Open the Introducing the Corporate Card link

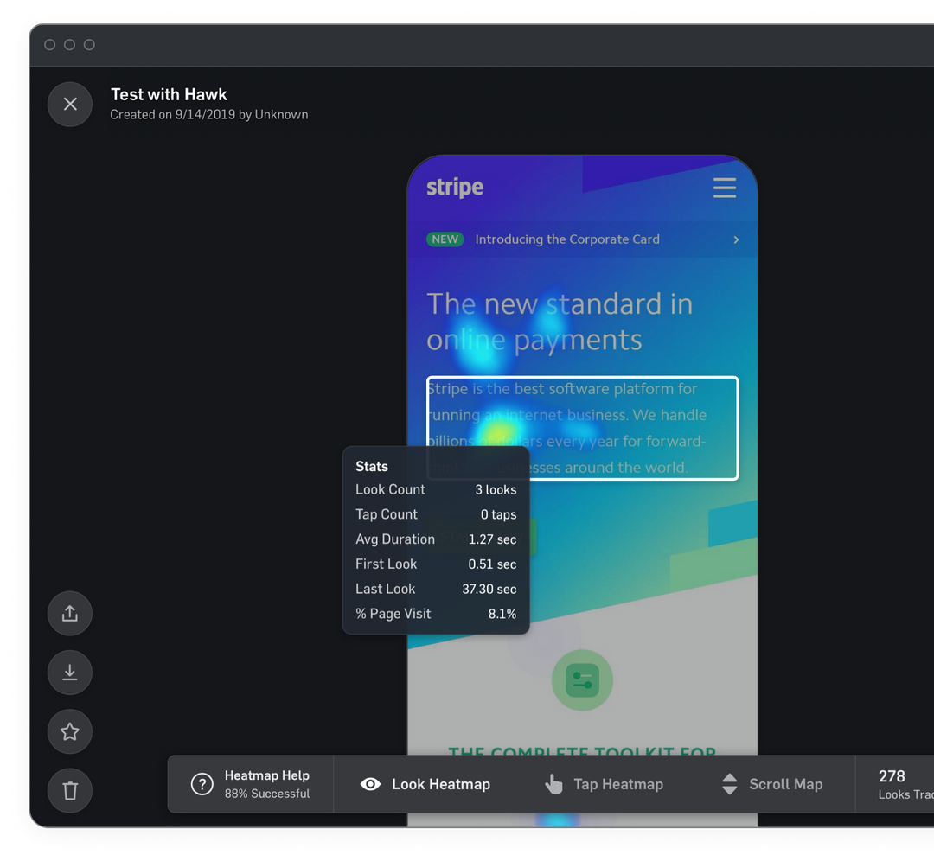click(x=566, y=239)
